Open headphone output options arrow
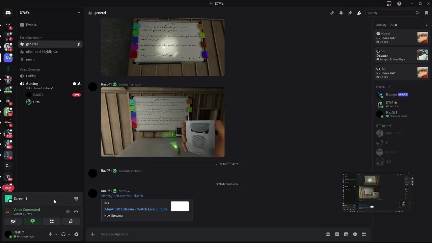The image size is (432, 243). pos(69,234)
